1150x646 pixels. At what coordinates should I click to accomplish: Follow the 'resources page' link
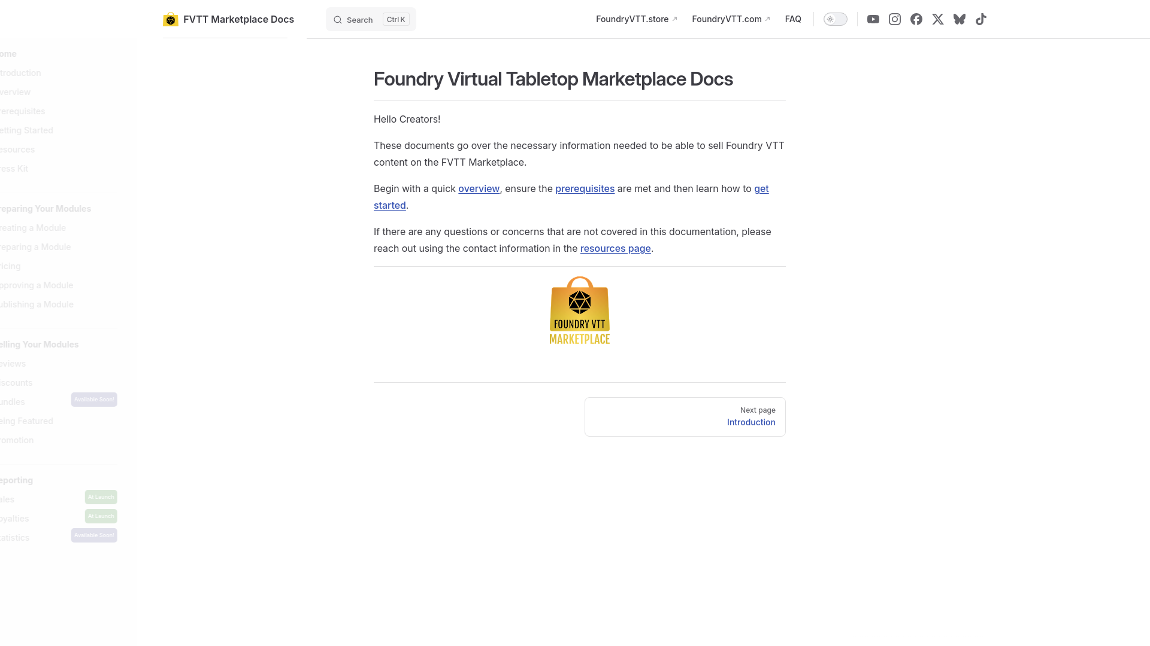click(x=615, y=248)
